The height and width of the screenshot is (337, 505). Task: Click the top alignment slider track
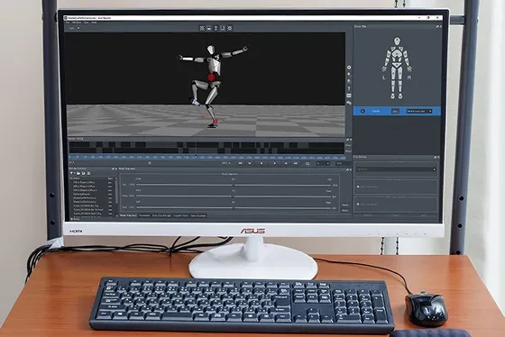234,185
